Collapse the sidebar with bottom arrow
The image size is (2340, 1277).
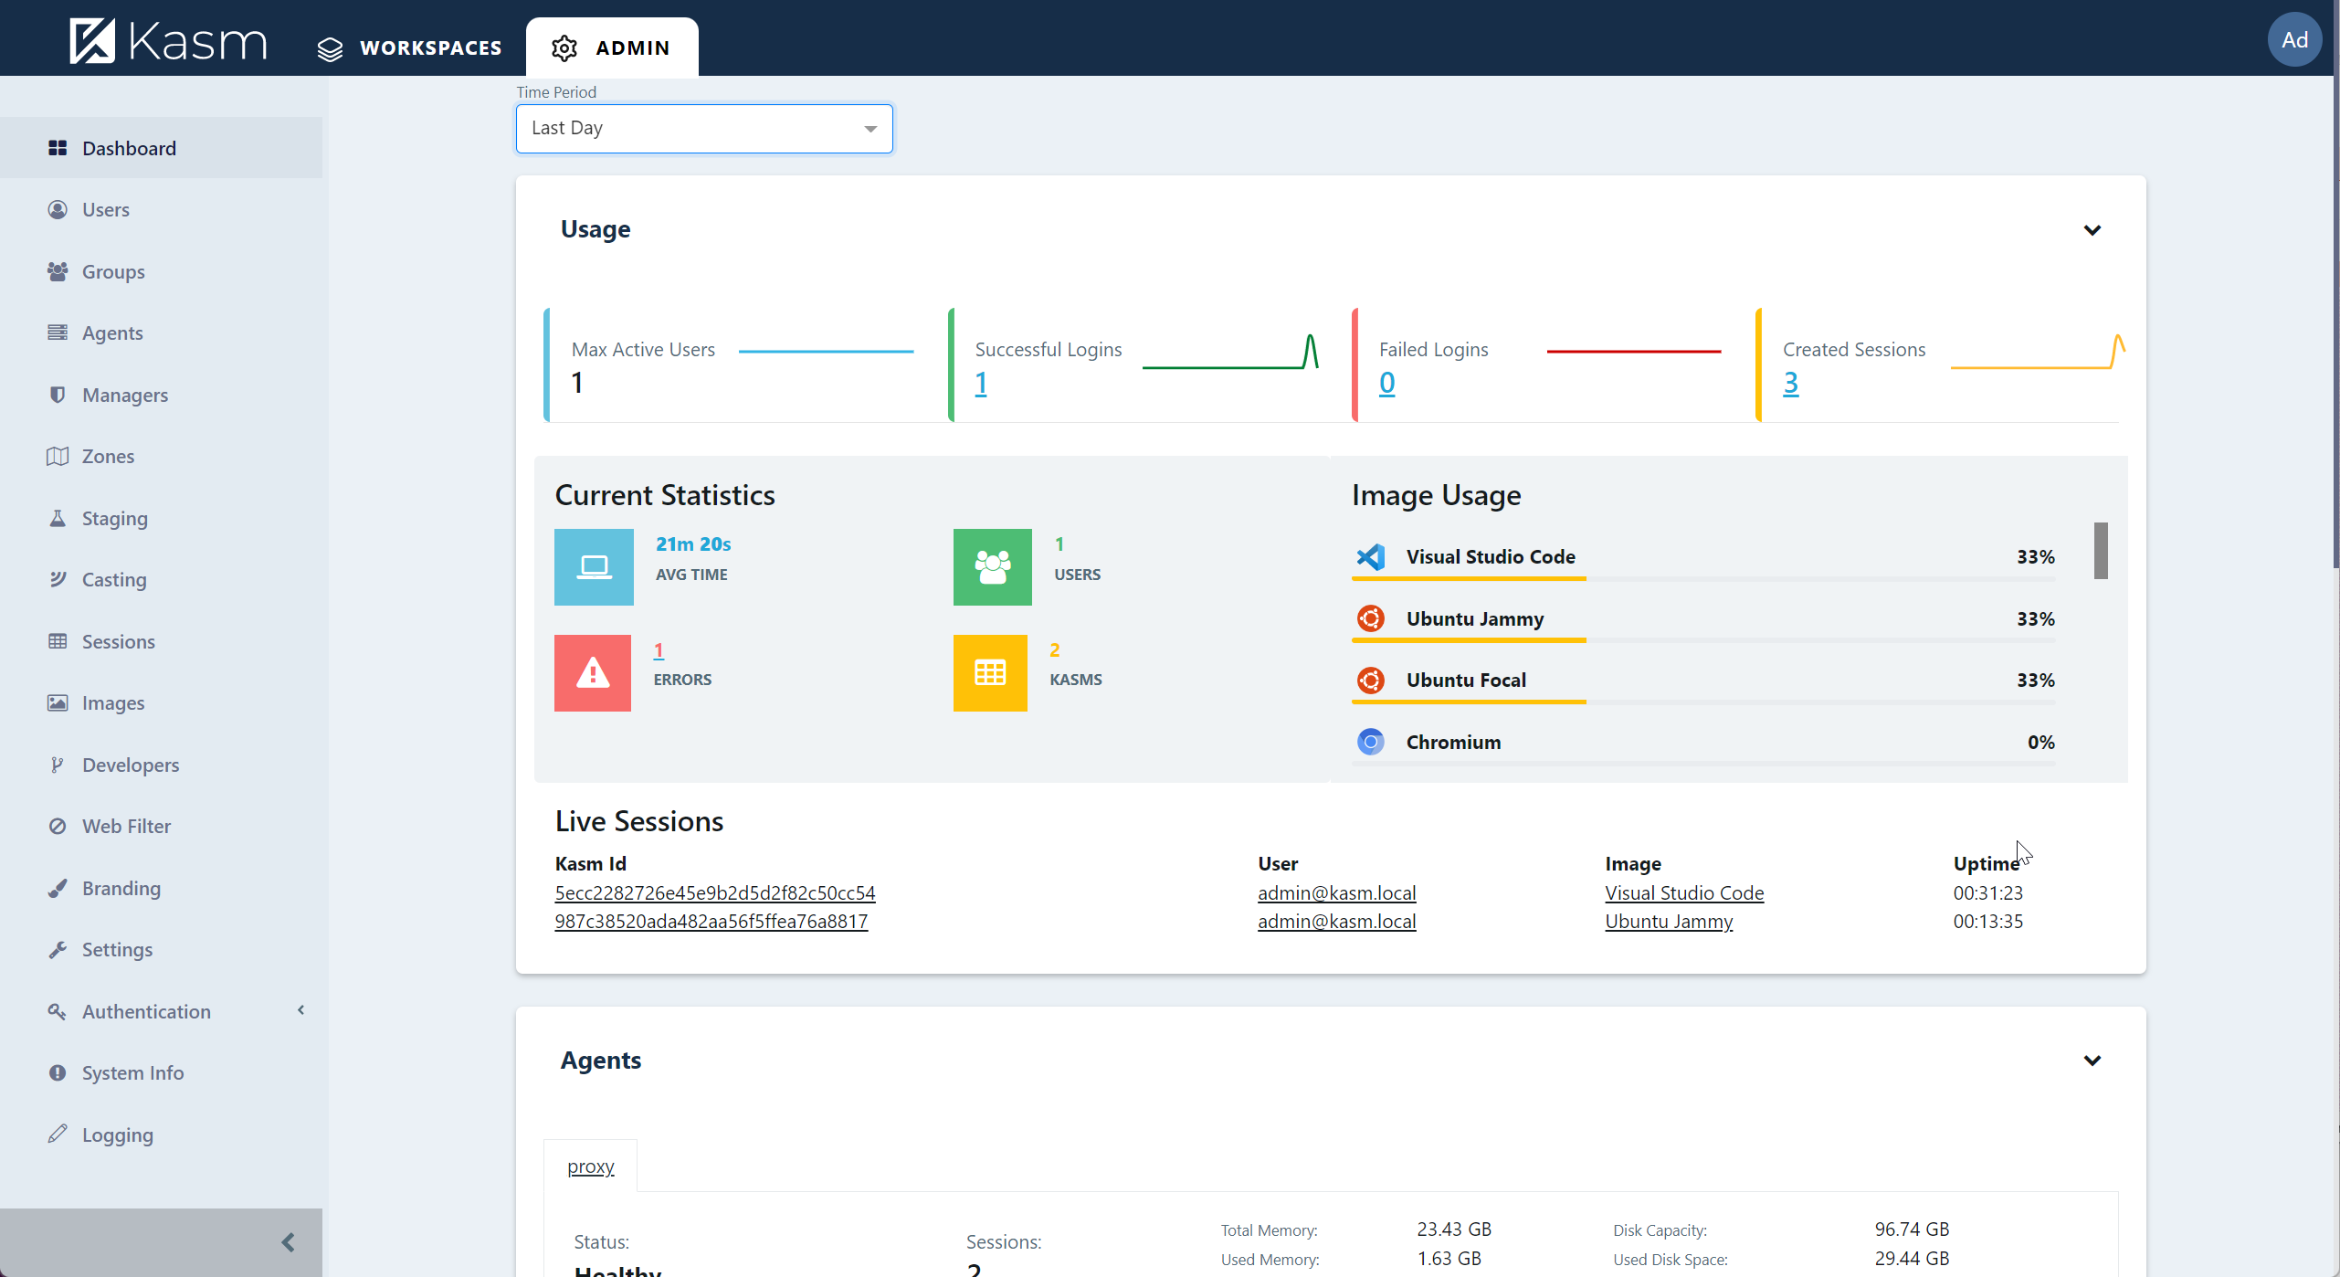[x=288, y=1242]
